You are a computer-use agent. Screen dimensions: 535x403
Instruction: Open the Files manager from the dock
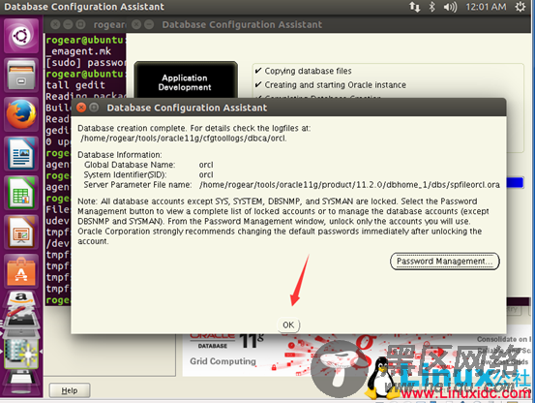click(21, 75)
